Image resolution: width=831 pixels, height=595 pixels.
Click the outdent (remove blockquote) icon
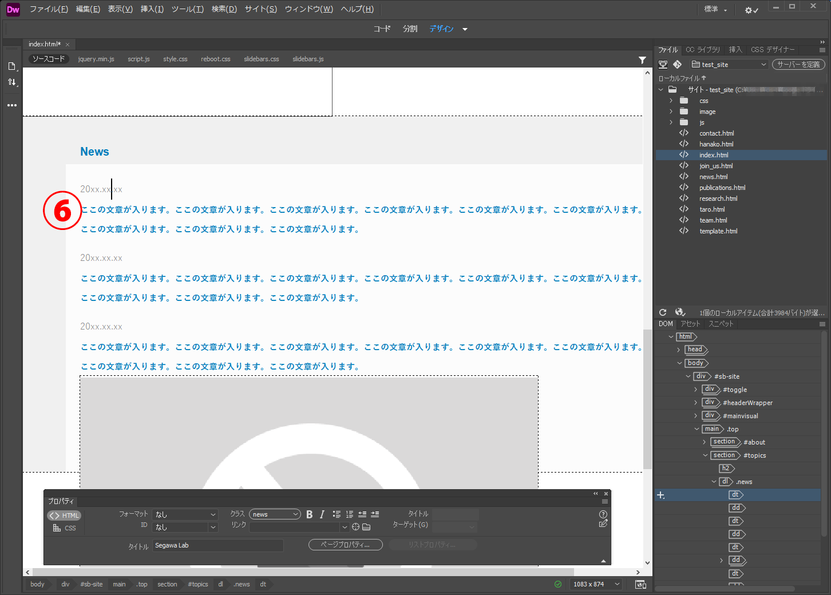(362, 514)
